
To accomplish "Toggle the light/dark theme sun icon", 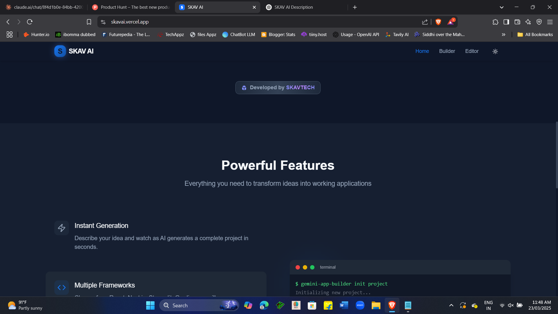I will tap(495, 51).
